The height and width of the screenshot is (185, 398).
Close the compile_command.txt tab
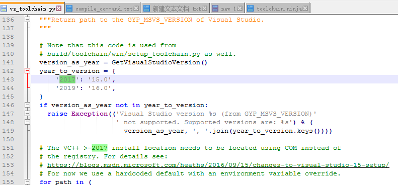coord(136,9)
